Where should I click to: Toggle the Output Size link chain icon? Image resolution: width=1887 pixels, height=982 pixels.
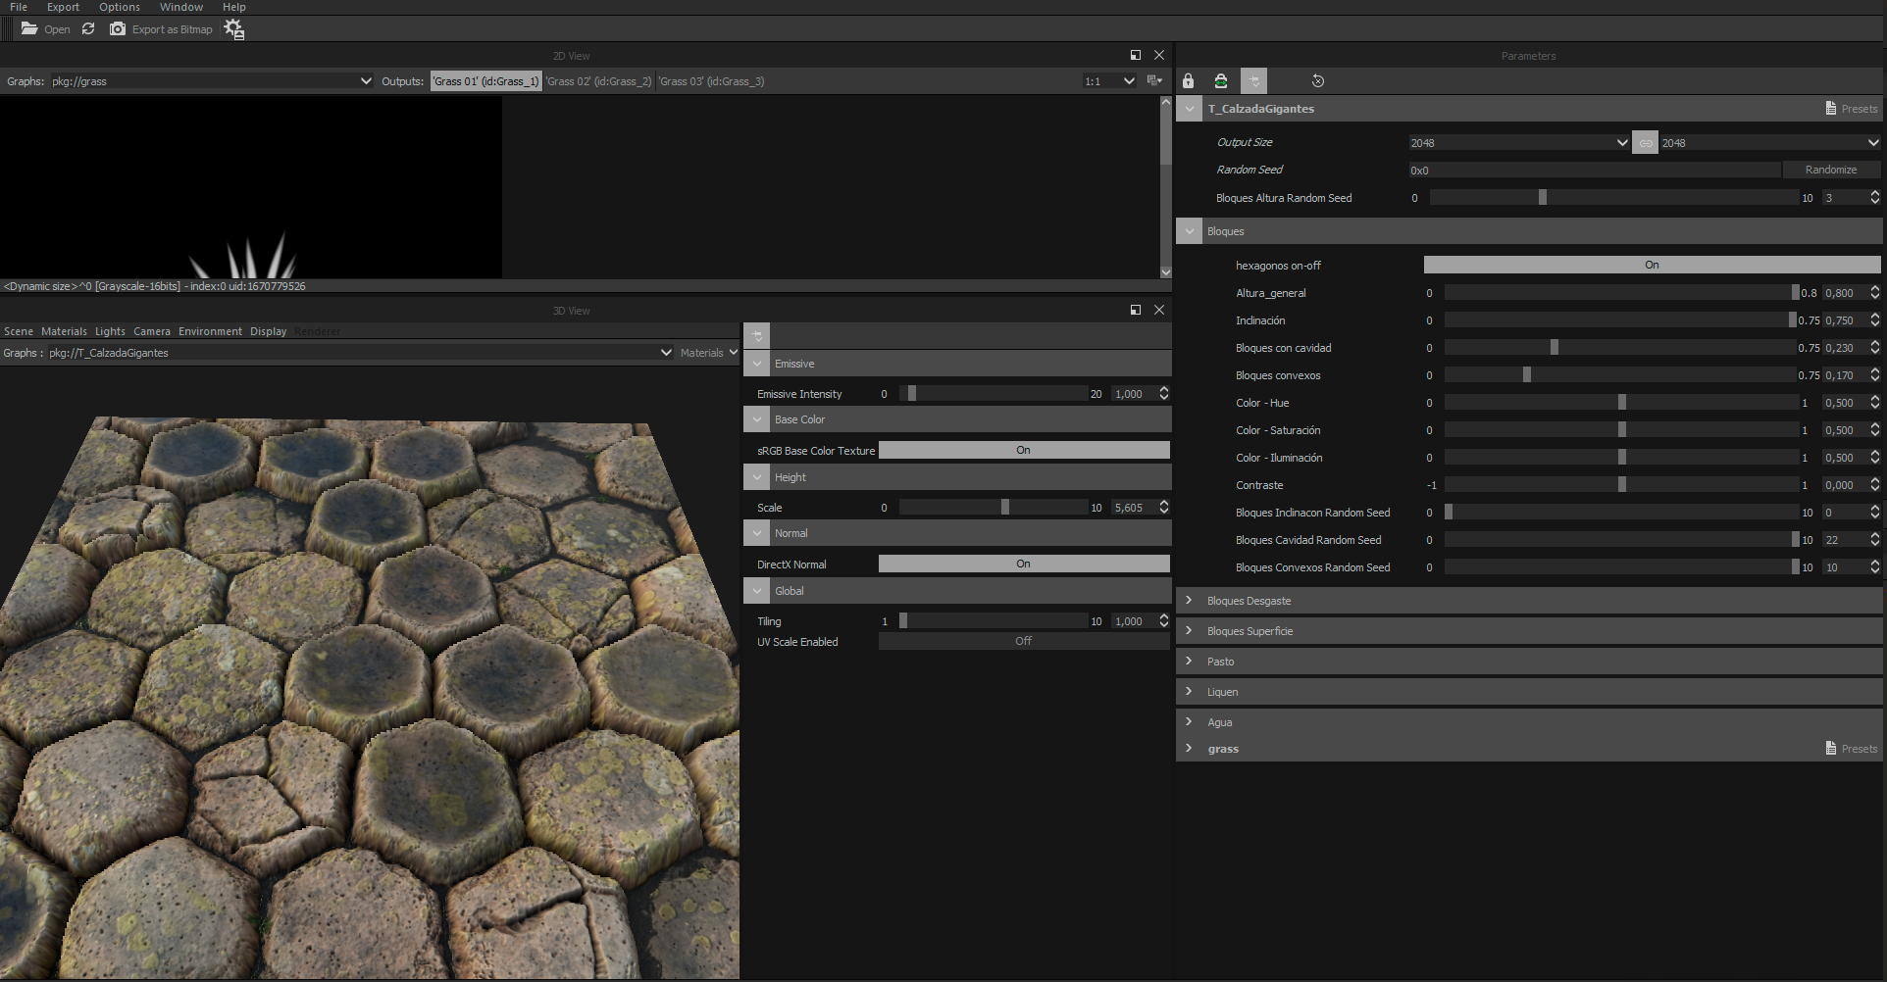pos(1645,143)
